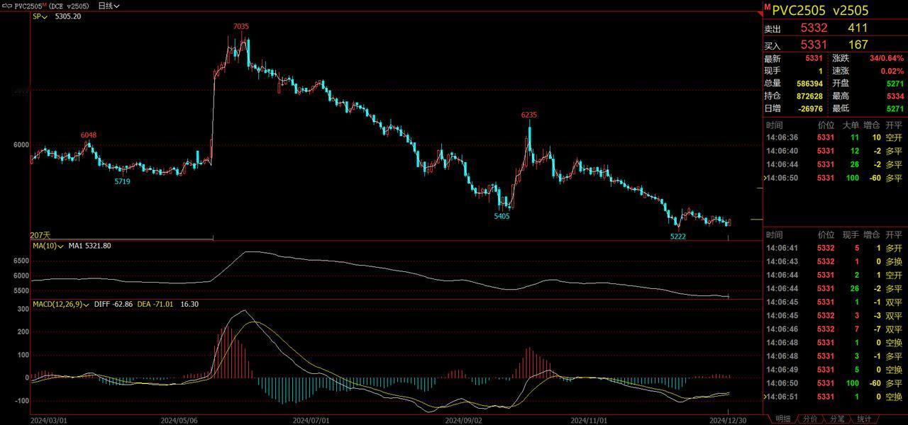Switch to the 统计 tab
Image resolution: width=908 pixels, height=425 pixels.
(863, 419)
